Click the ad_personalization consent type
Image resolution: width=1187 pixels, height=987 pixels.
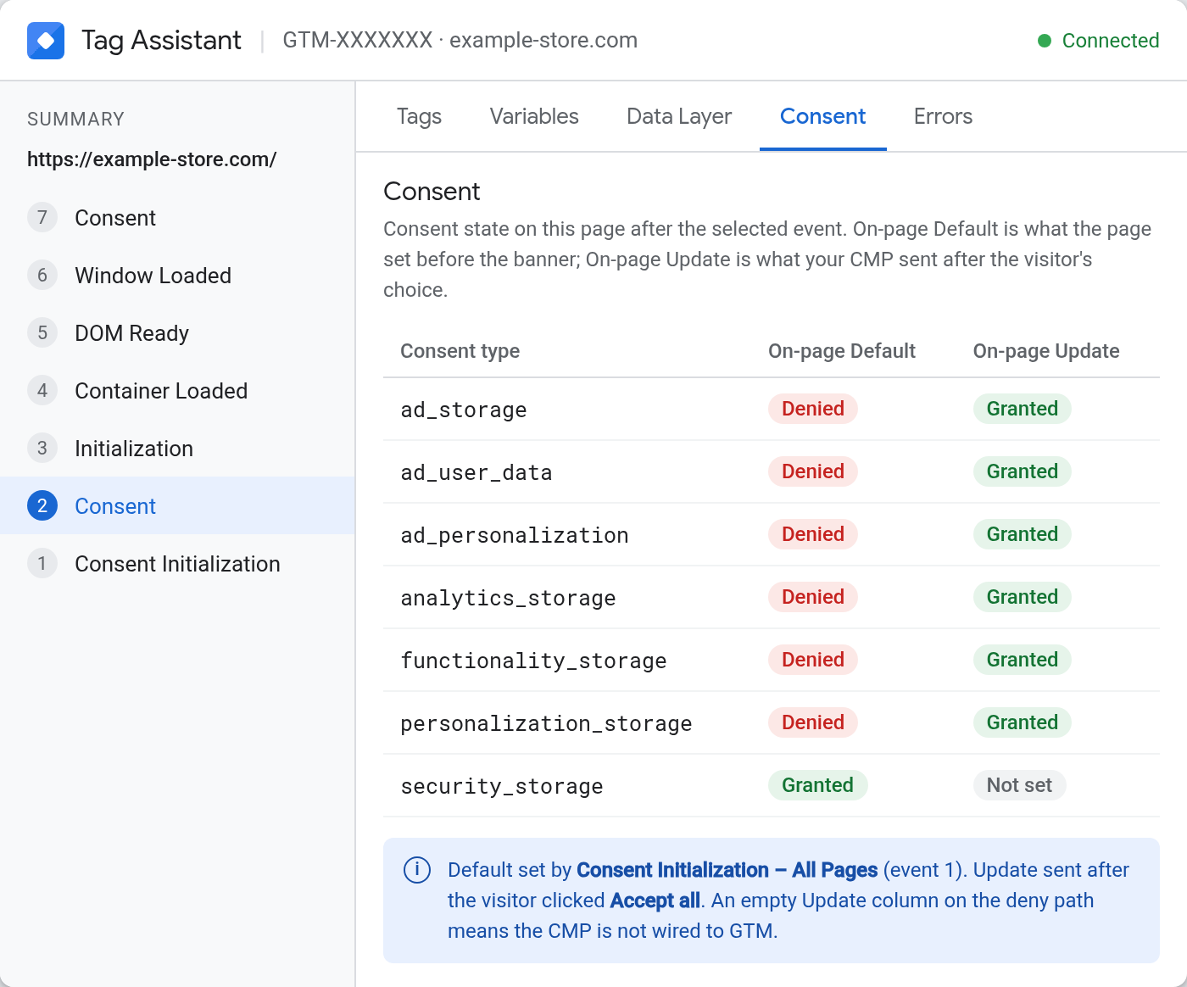pos(515,535)
